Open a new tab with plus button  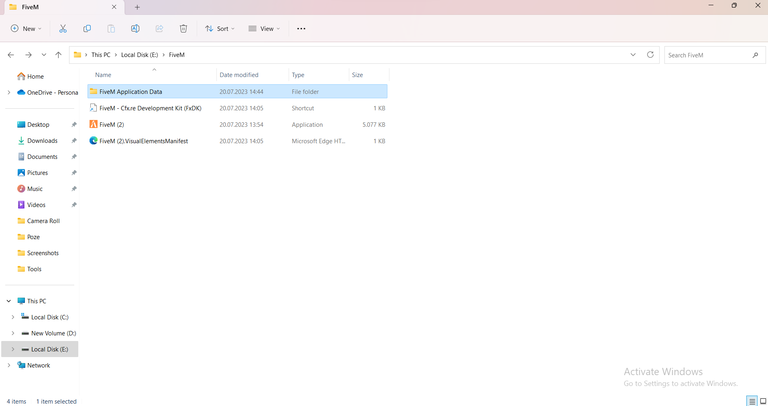click(x=137, y=7)
